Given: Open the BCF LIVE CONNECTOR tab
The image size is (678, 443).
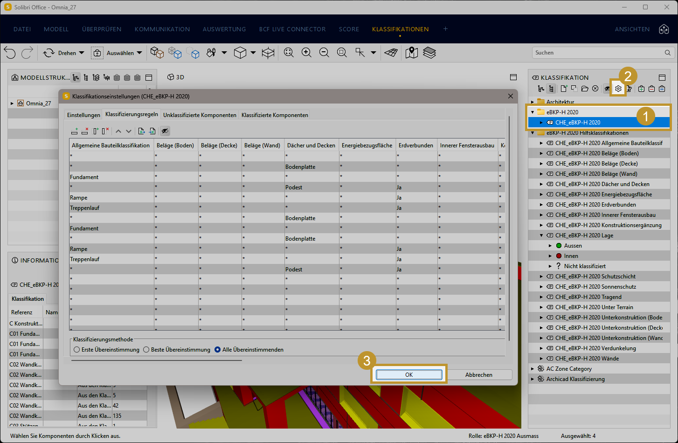Looking at the screenshot, I should [292, 29].
